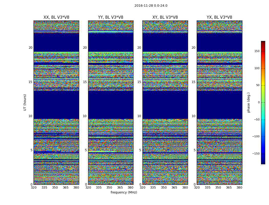The height and width of the screenshot is (205, 269).
Task: Click the colorbar tick label '150'
Action: pyautogui.click(x=257, y=51)
